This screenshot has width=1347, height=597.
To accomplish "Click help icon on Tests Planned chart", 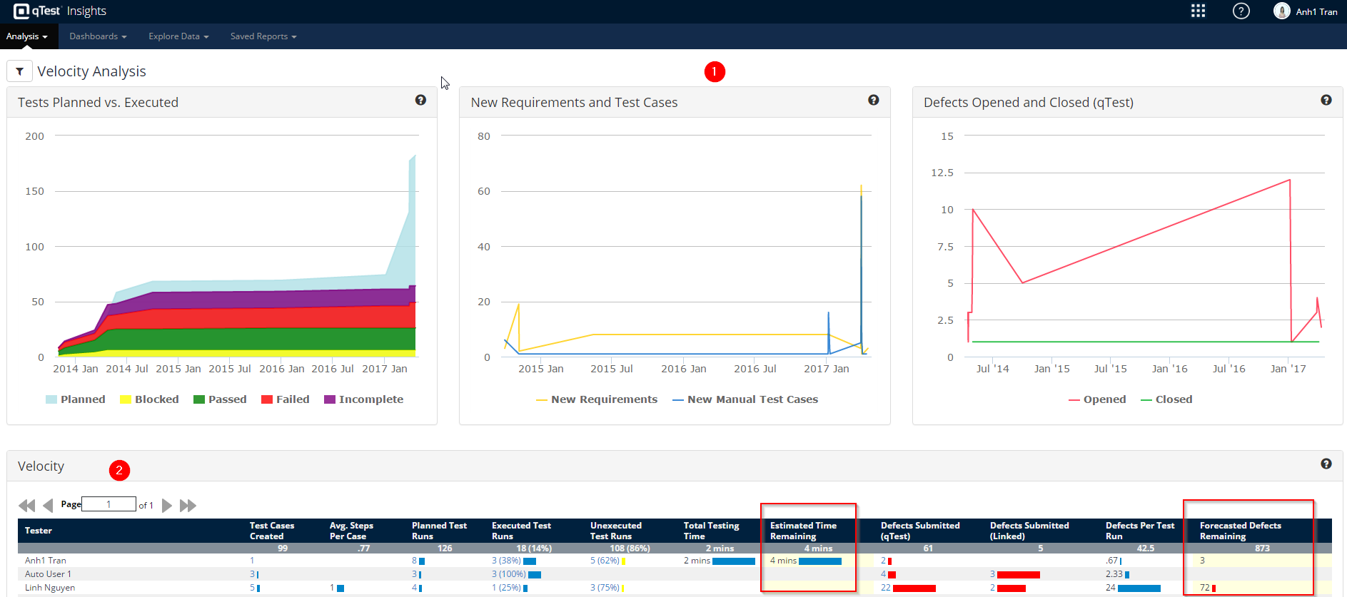I will point(420,101).
